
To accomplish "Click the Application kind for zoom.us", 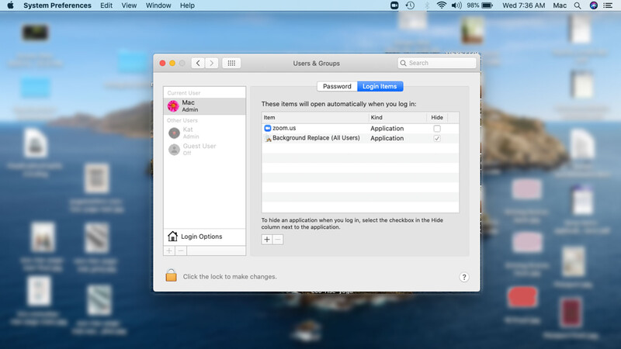I will [x=387, y=129].
